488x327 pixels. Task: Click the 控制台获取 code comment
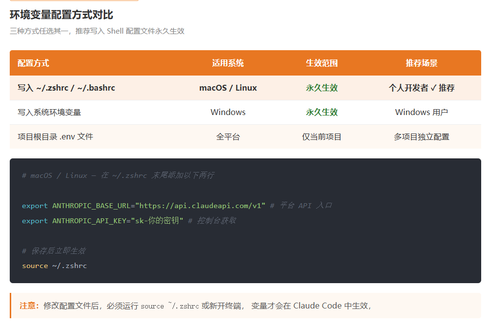click(x=212, y=221)
